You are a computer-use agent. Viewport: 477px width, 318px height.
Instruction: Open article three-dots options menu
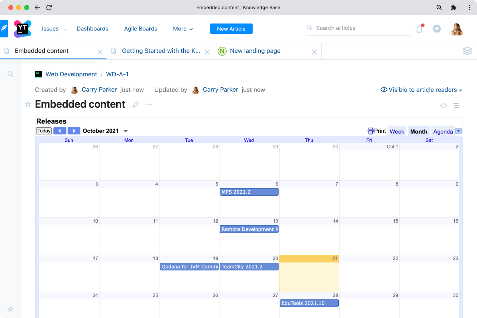point(149,104)
